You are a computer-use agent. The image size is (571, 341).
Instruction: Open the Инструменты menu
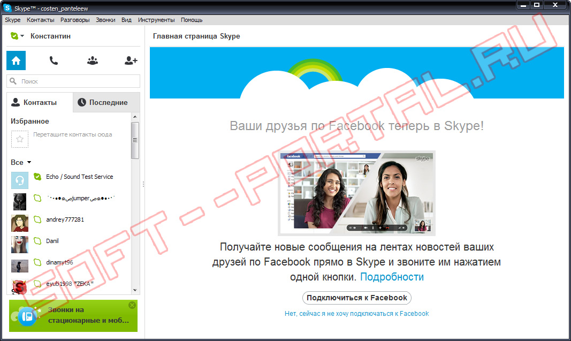coord(156,20)
